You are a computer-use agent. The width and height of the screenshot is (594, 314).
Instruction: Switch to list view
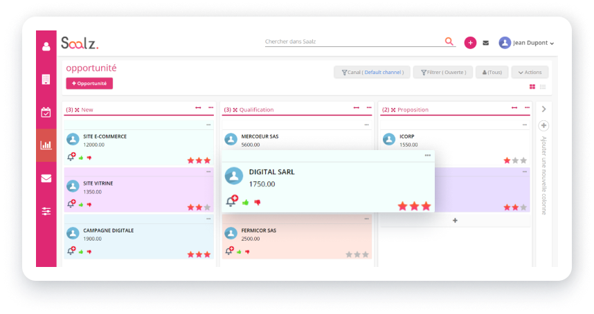pos(543,87)
